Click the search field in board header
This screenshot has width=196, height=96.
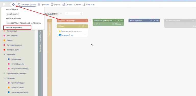click(x=74, y=14)
